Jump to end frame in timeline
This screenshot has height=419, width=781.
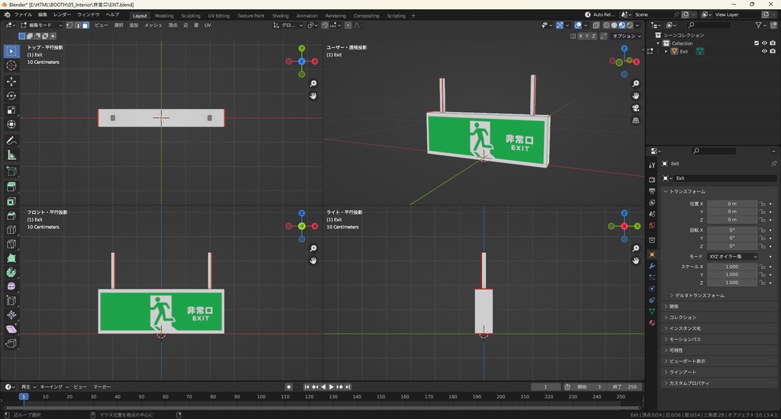pos(348,387)
